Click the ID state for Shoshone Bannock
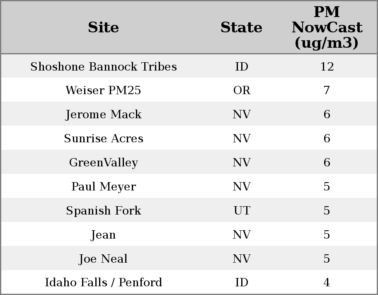Viewport: 378px width, 295px height. coord(241,66)
